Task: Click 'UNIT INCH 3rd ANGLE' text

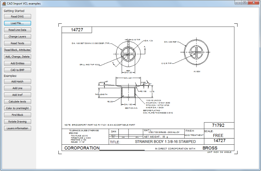Action: (x=219, y=152)
